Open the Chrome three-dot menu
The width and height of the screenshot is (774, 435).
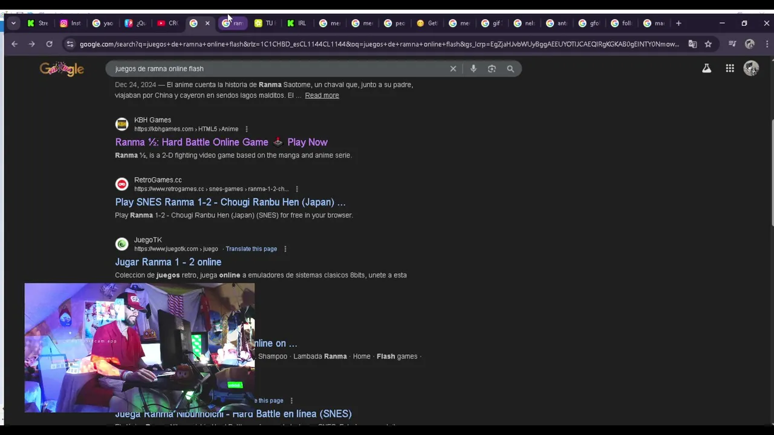pos(767,44)
